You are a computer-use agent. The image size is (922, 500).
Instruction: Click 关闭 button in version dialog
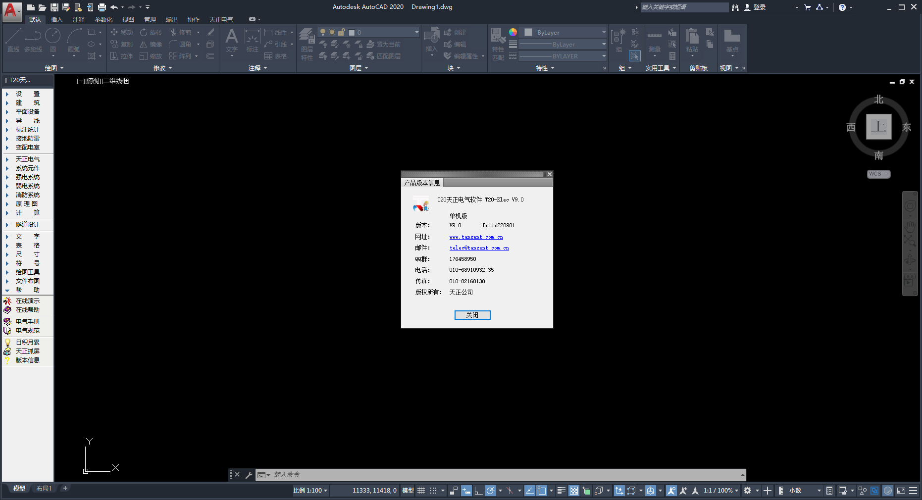pos(472,315)
